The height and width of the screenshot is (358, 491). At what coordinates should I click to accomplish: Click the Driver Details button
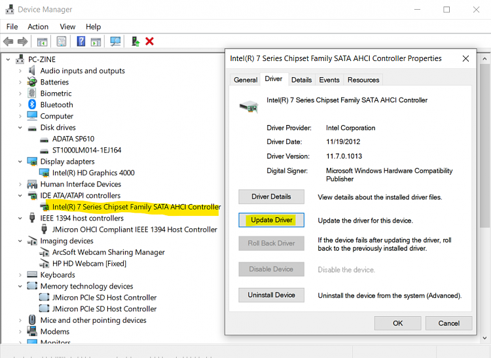pyautogui.click(x=271, y=196)
